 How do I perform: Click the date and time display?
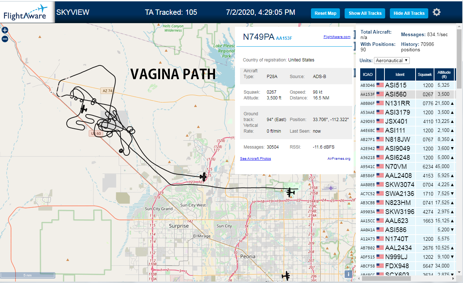[x=260, y=12]
